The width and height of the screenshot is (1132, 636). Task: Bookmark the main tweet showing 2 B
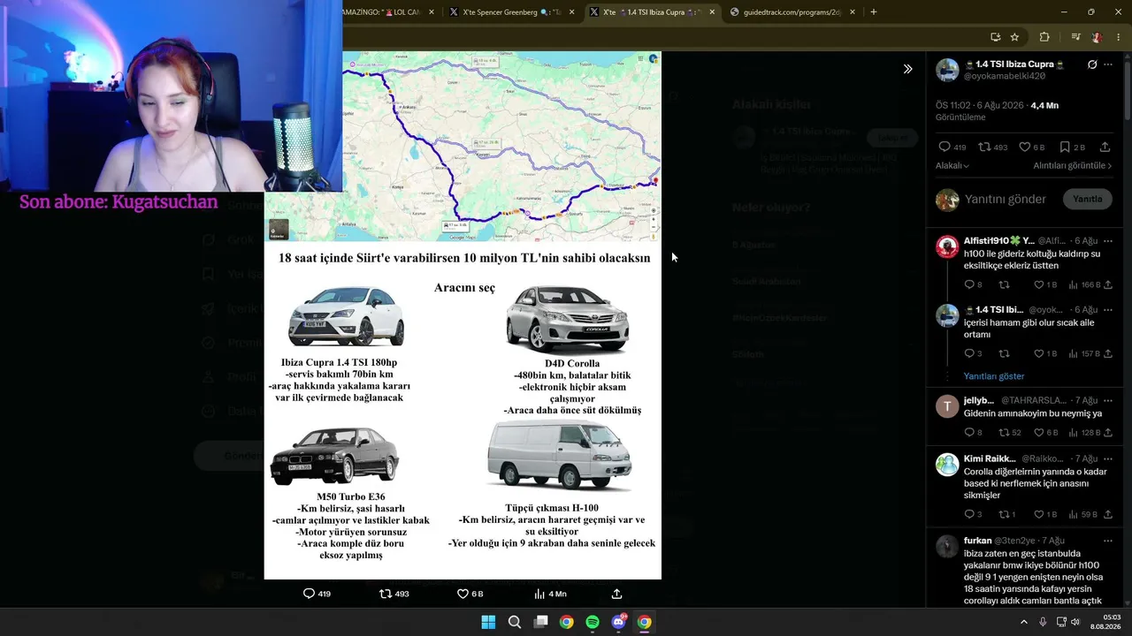coord(1072,147)
